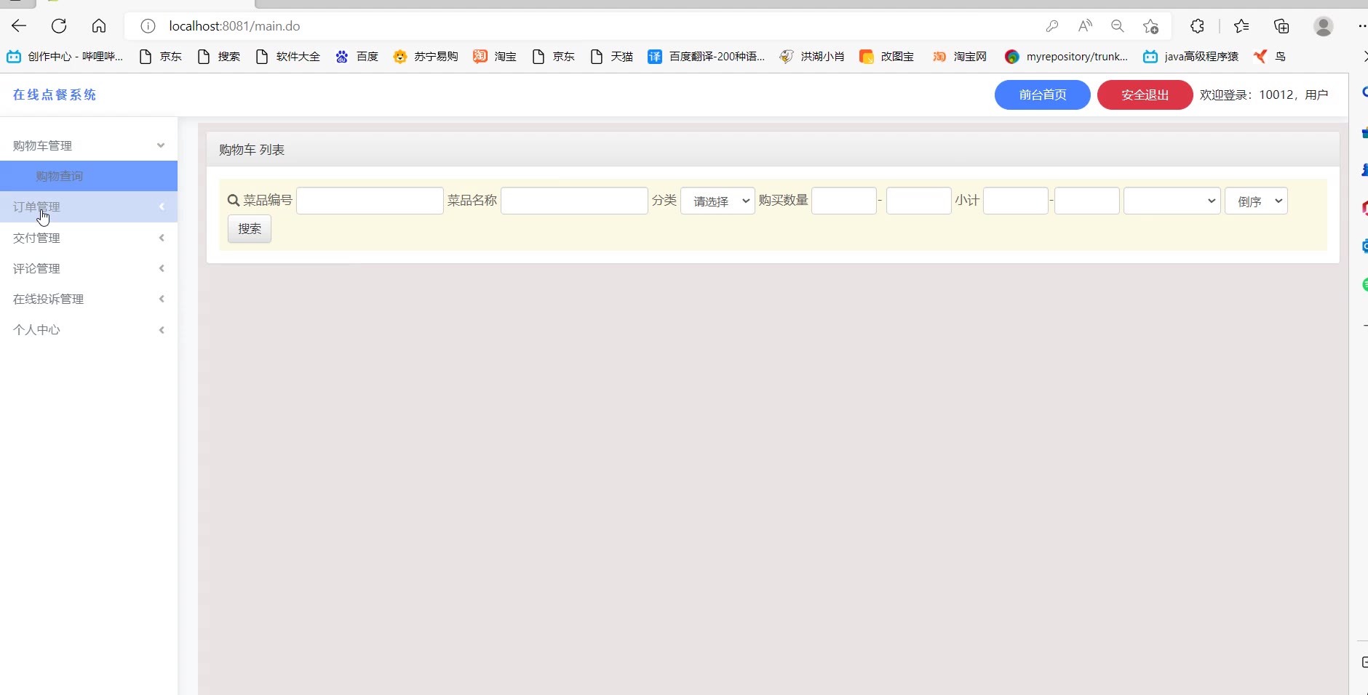Focus the 菜品名称 input field
Image resolution: width=1368 pixels, height=695 pixels.
574,201
